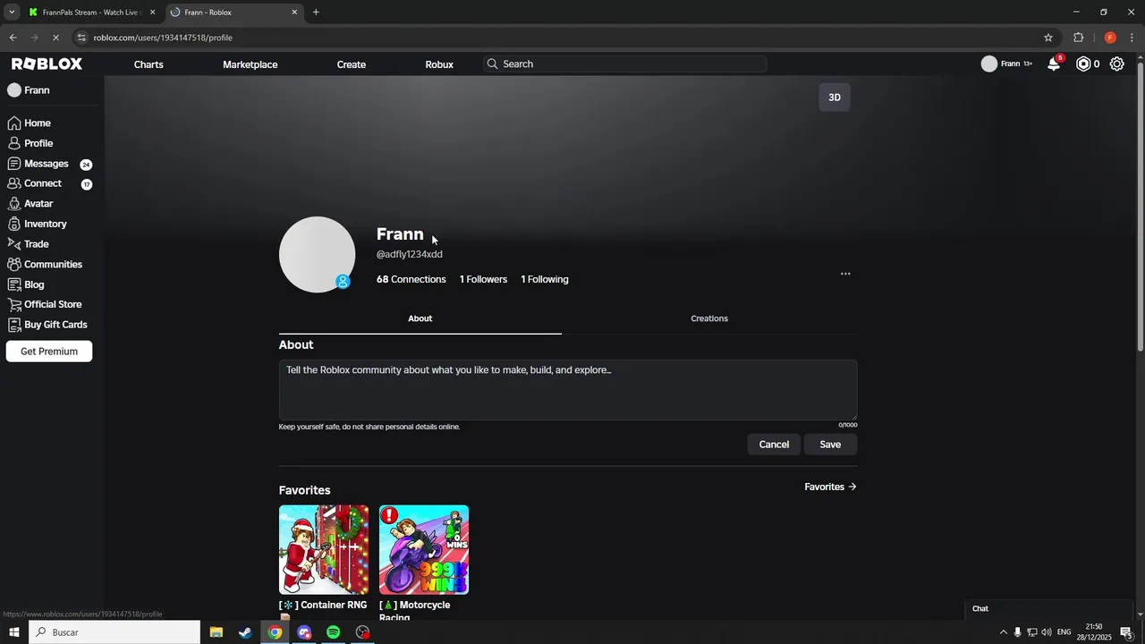Toggle the 3D avatar view

835,97
